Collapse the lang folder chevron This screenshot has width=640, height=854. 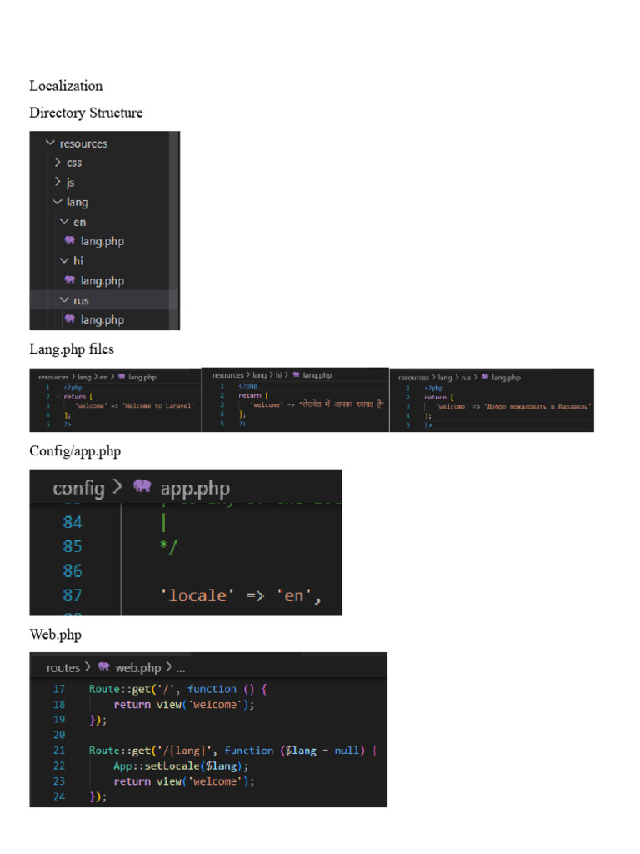(x=57, y=202)
